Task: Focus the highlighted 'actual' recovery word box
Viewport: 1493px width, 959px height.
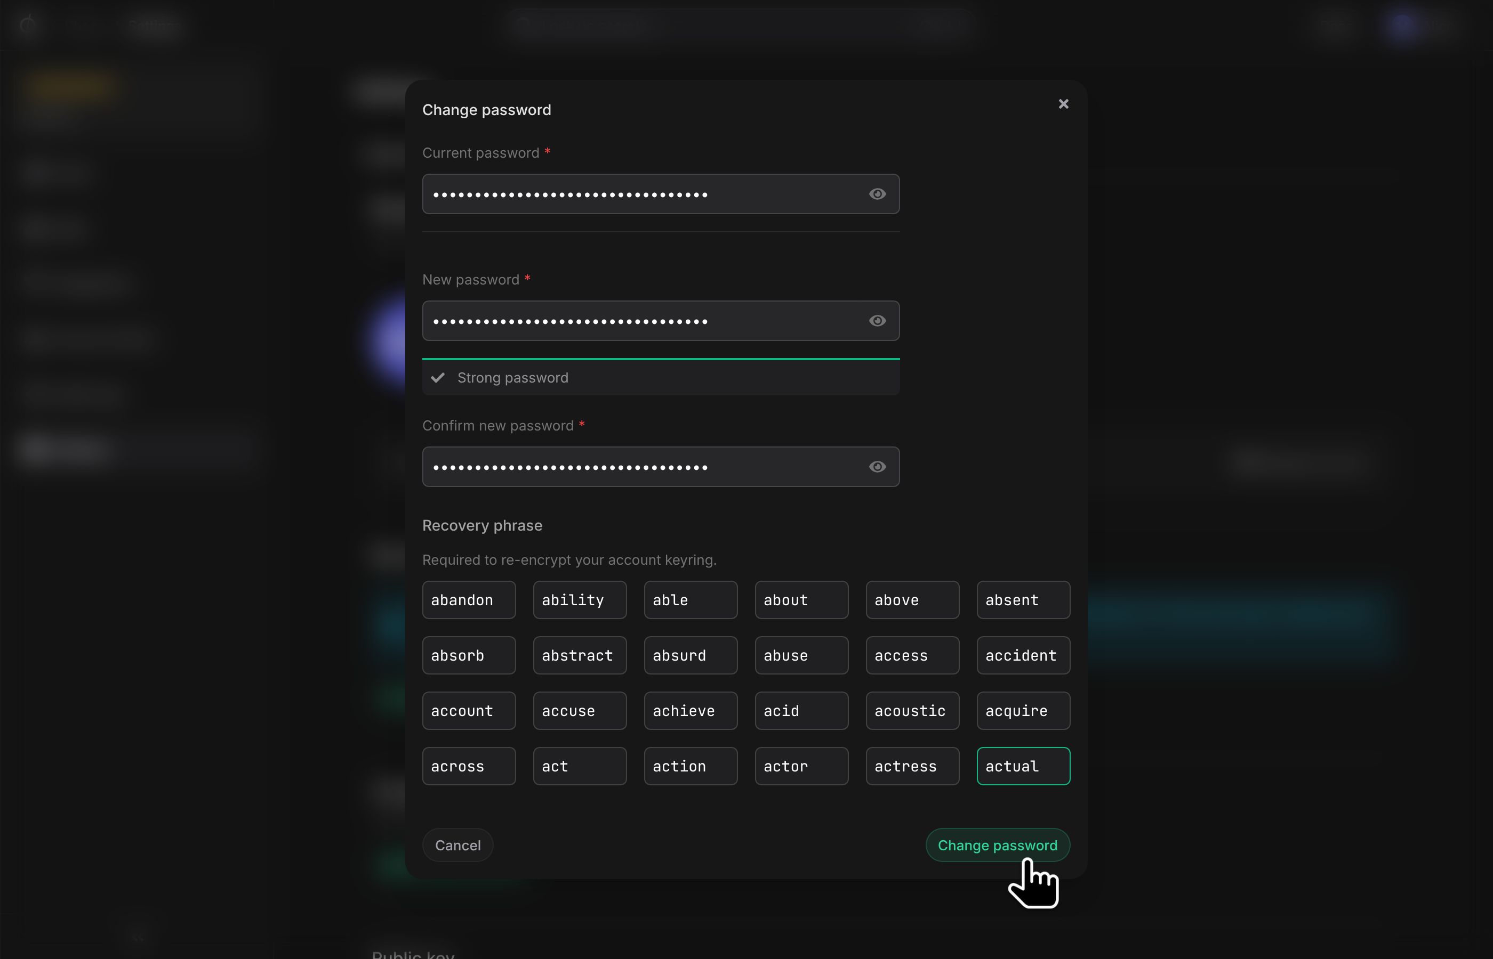Action: click(x=1023, y=766)
